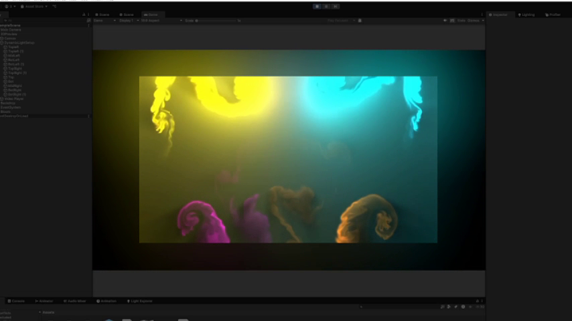Open the Lighting tab
This screenshot has width=572, height=321.
click(x=526, y=15)
